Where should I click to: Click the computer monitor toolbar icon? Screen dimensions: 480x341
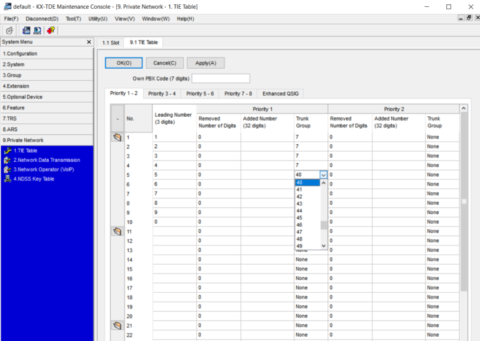tap(37, 30)
